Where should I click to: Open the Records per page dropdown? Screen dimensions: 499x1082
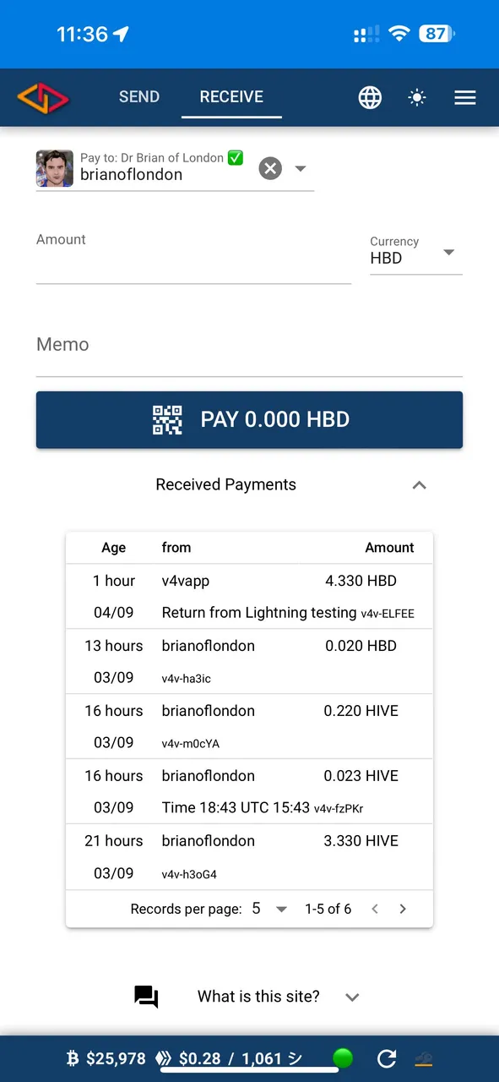(x=269, y=909)
